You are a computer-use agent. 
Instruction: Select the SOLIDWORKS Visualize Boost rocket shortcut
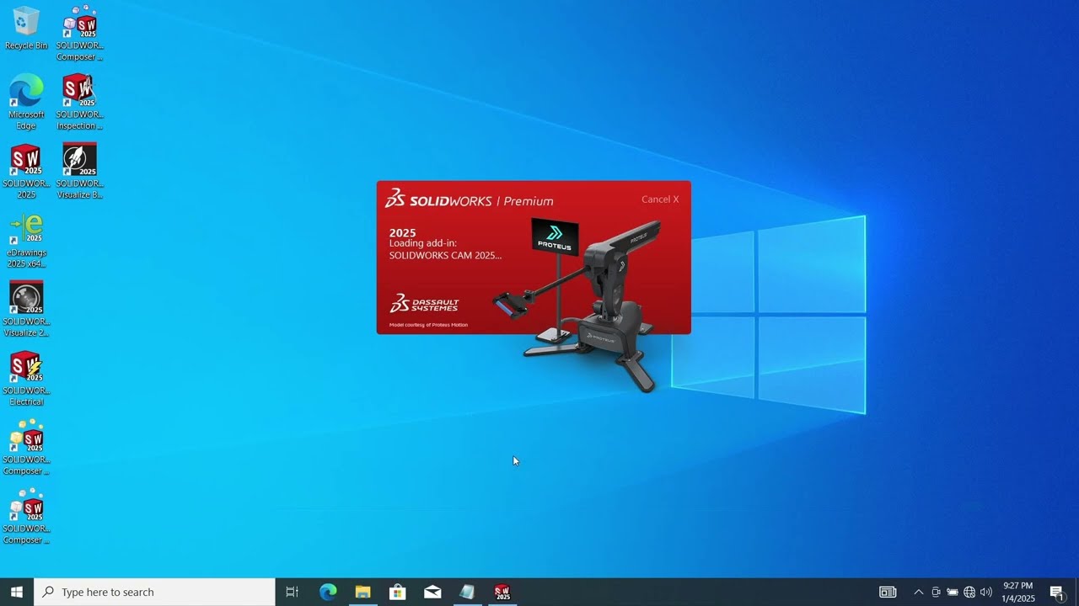79,171
